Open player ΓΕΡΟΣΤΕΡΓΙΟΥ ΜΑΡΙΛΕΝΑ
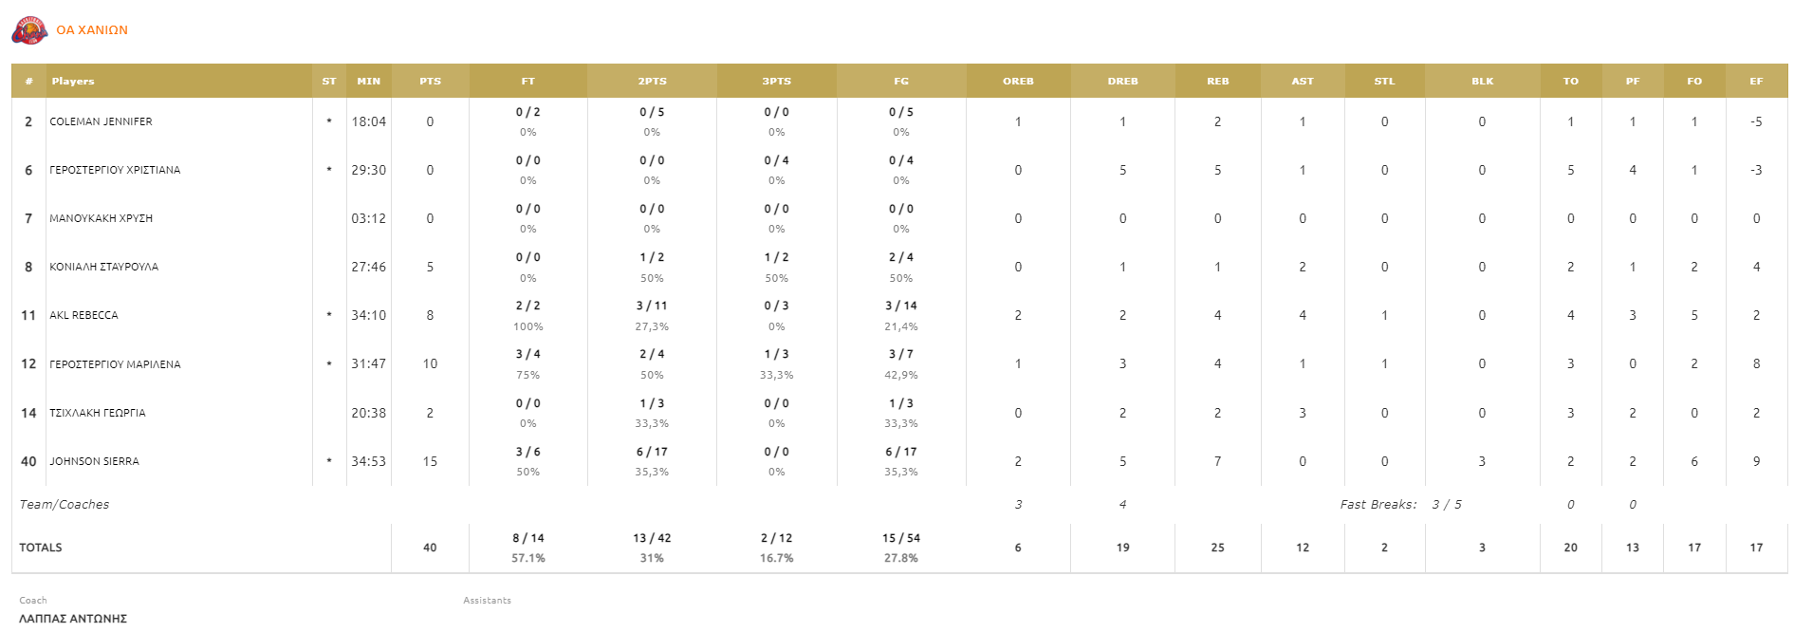This screenshot has width=1794, height=632. pos(115,364)
